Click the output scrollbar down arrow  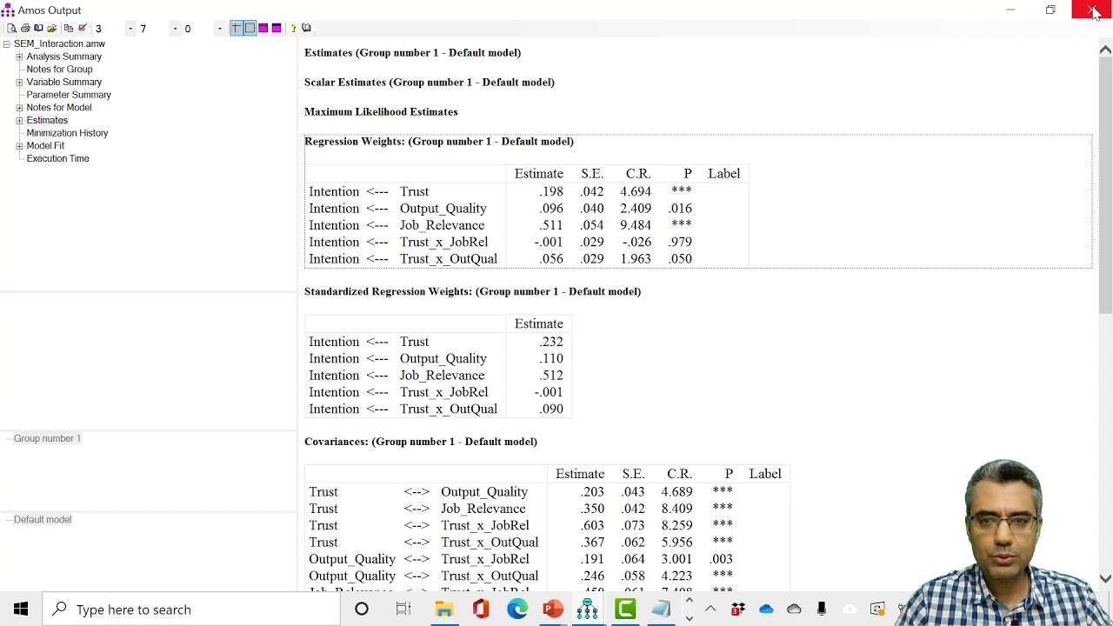tap(1105, 578)
